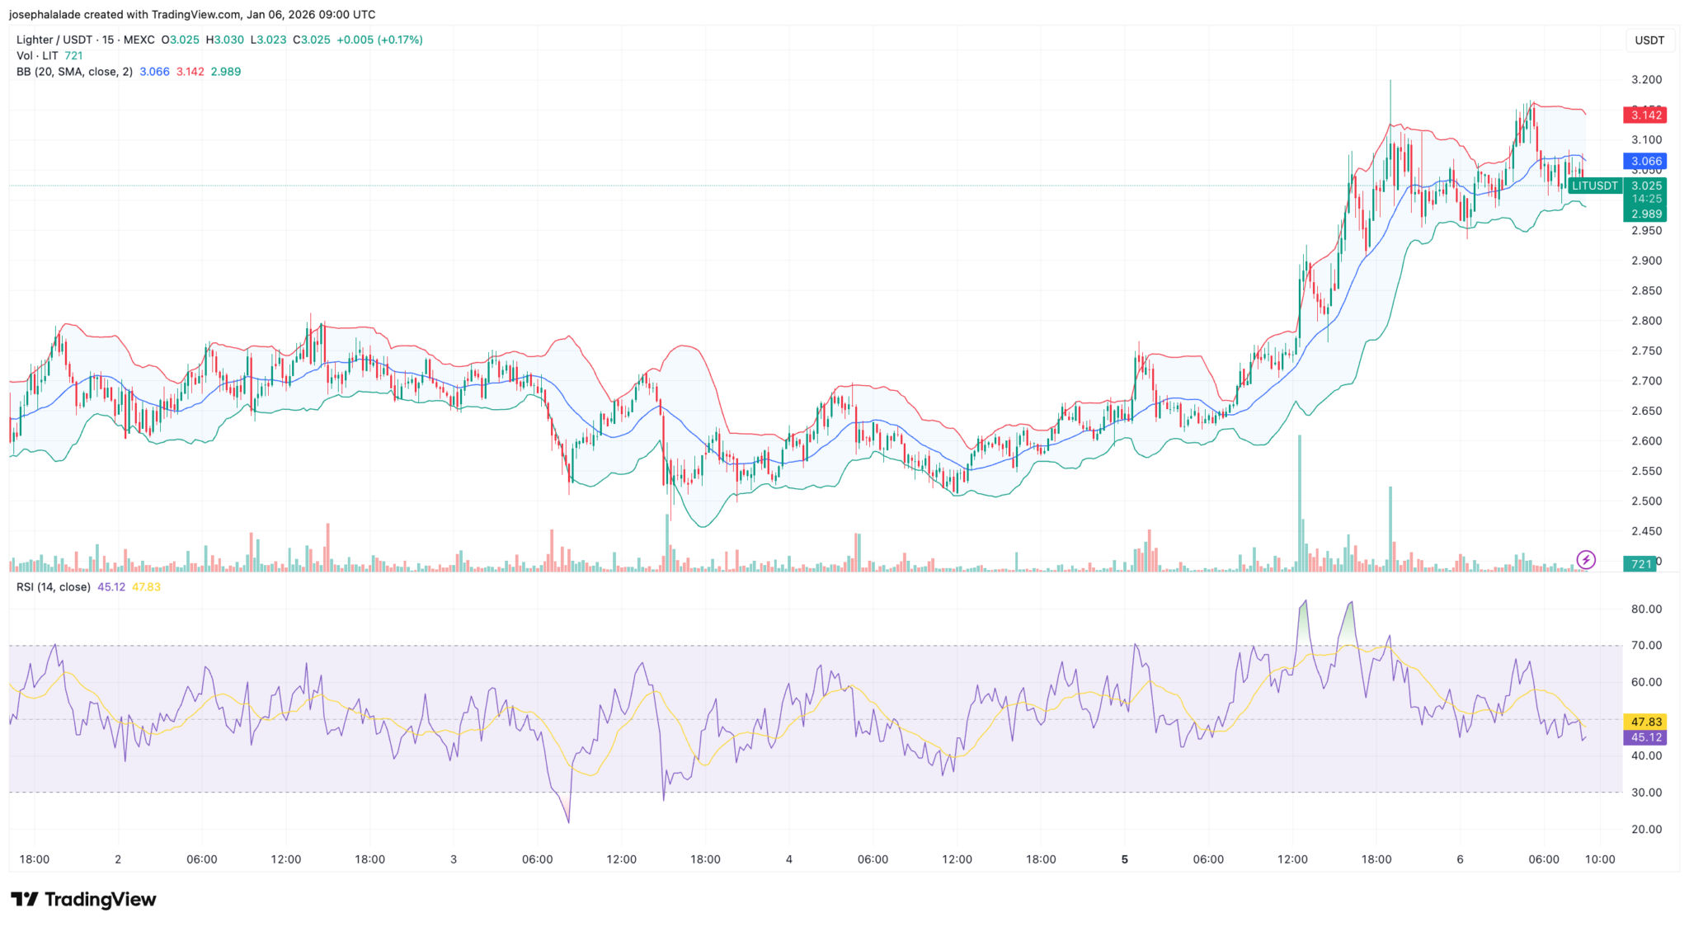
Task: Click the 3.200 price axis label
Action: tap(1646, 80)
